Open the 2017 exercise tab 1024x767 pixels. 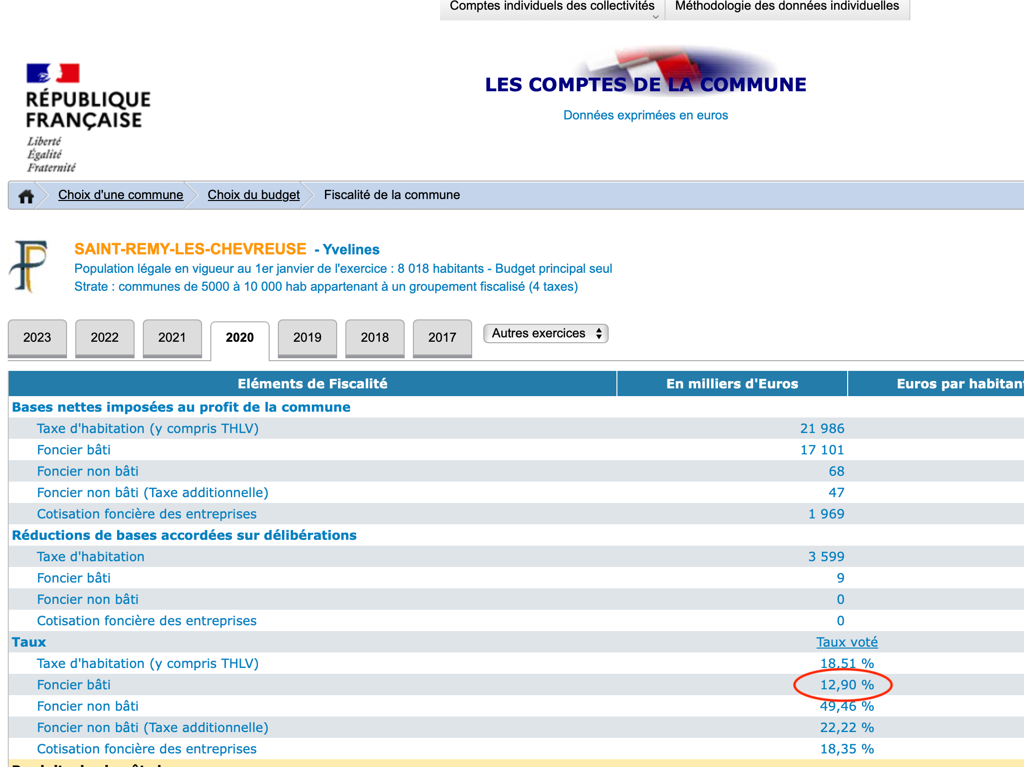pyautogui.click(x=442, y=337)
